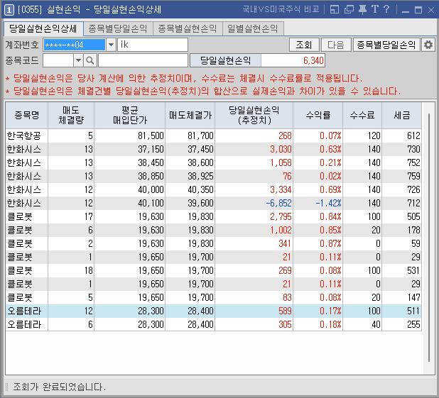This screenshot has width=439, height=398.
Task: Select the 한국항공 row name cell
Action: point(26,136)
